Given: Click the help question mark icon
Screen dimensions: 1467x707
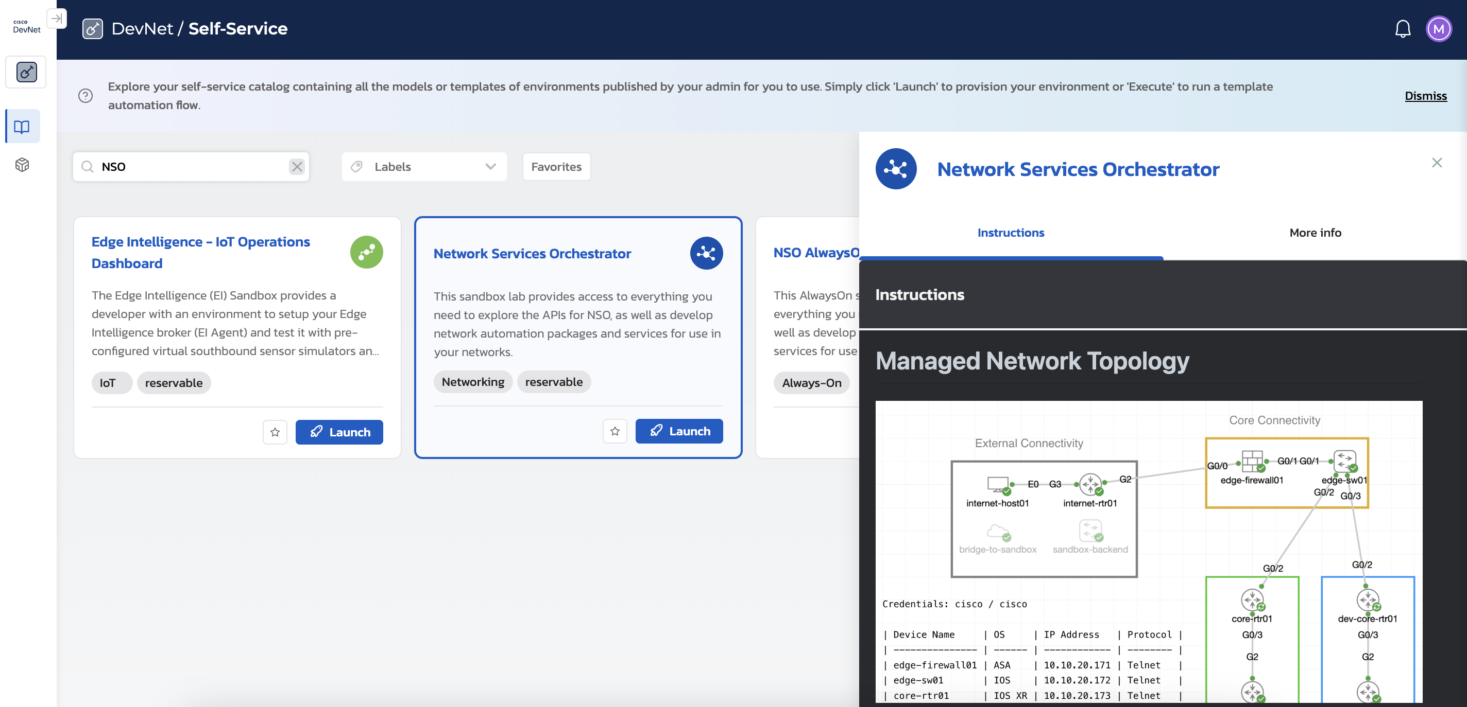Looking at the screenshot, I should [x=86, y=96].
